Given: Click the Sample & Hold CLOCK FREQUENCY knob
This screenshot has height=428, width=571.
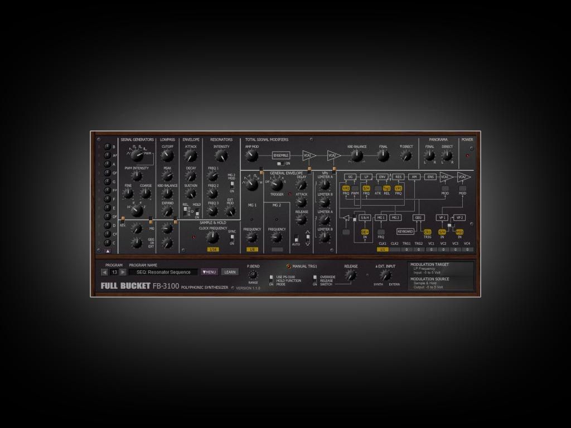Looking at the screenshot, I should pyautogui.click(x=212, y=237).
